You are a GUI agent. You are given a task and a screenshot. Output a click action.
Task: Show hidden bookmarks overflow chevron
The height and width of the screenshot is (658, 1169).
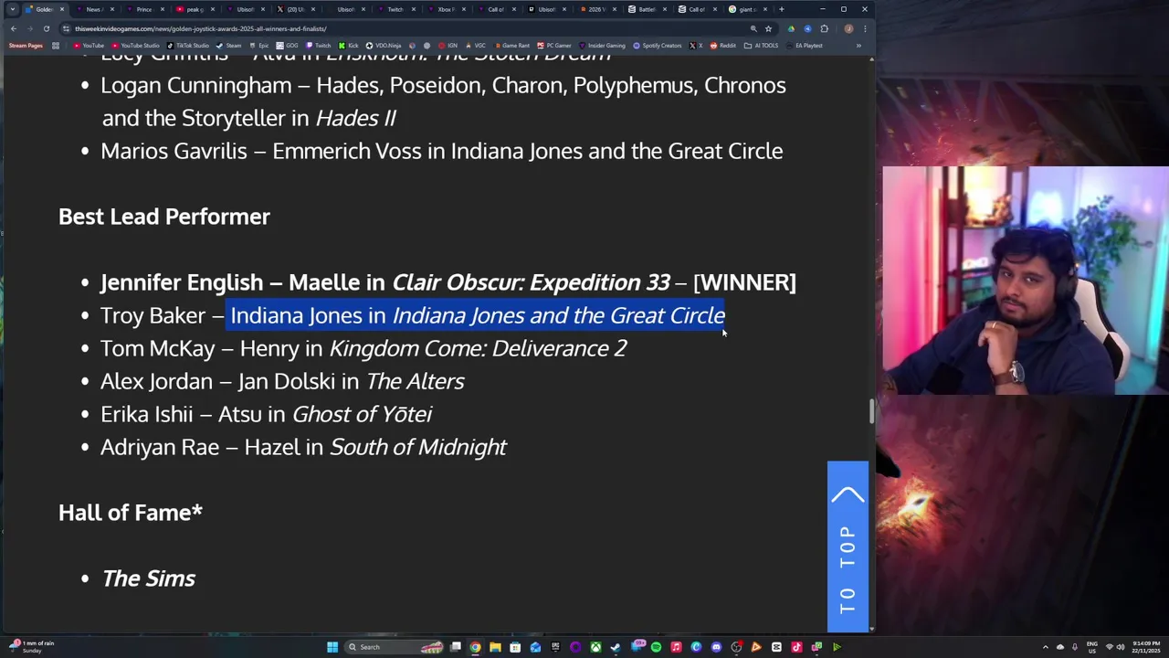click(858, 46)
